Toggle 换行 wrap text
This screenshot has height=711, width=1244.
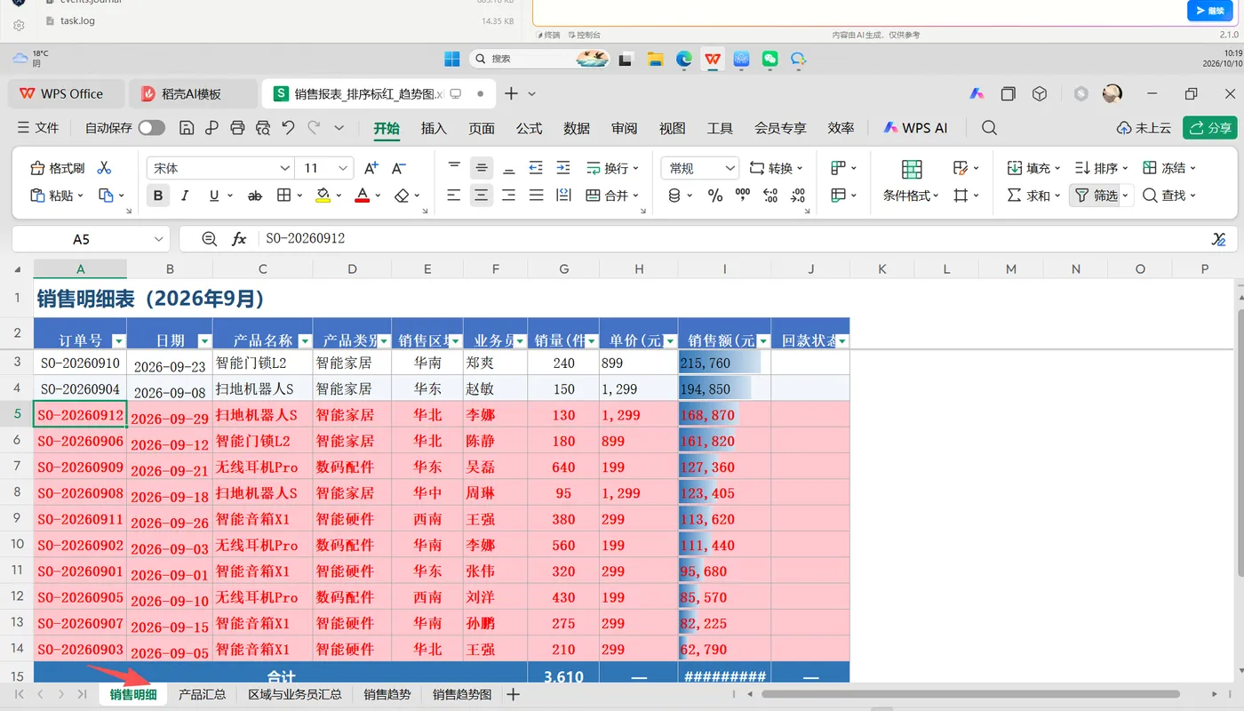607,168
